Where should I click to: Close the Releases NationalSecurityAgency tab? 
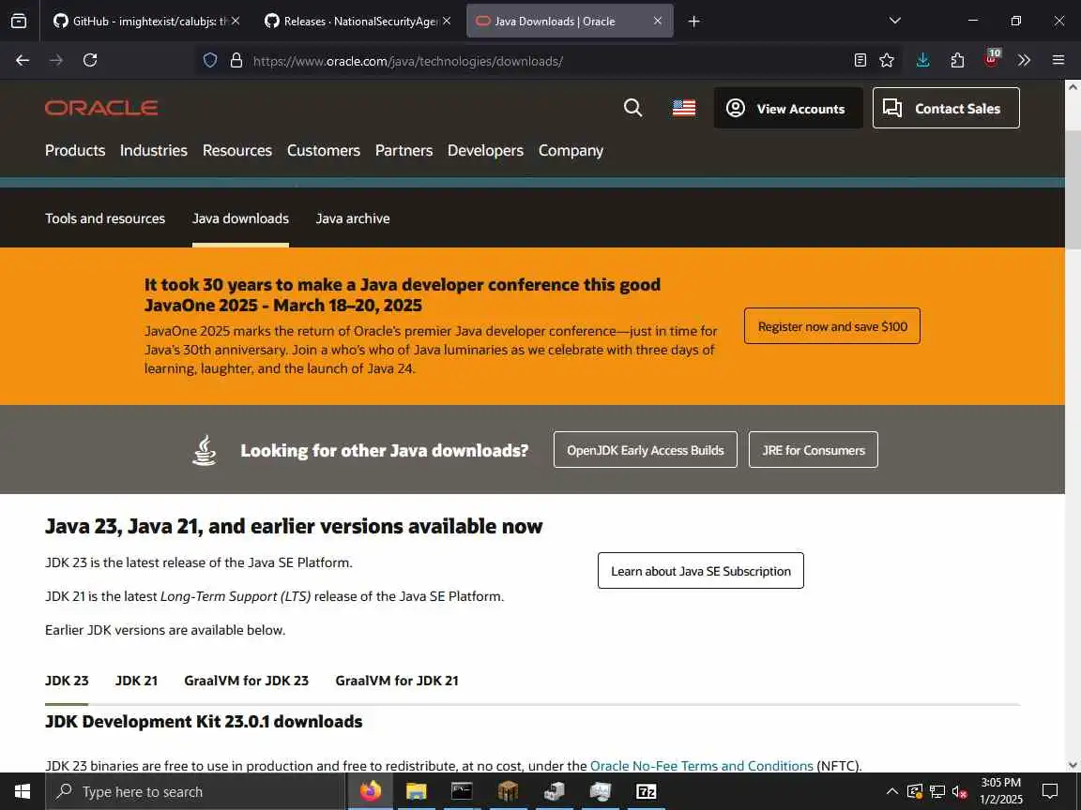coord(447,22)
